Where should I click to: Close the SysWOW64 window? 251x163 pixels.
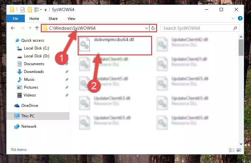[236, 9]
